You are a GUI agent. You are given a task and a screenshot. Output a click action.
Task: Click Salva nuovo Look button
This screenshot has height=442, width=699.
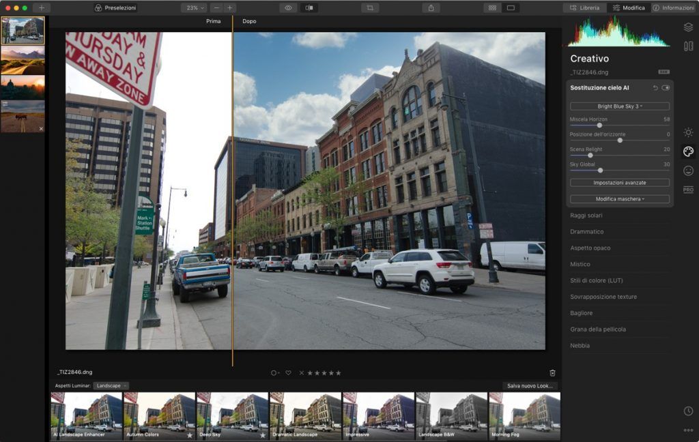[x=530, y=386]
